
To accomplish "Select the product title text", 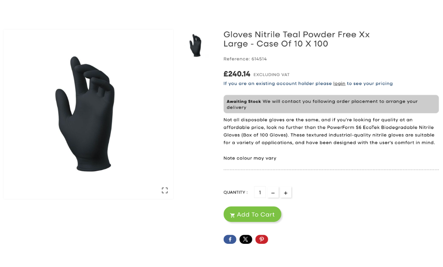I will (x=296, y=39).
